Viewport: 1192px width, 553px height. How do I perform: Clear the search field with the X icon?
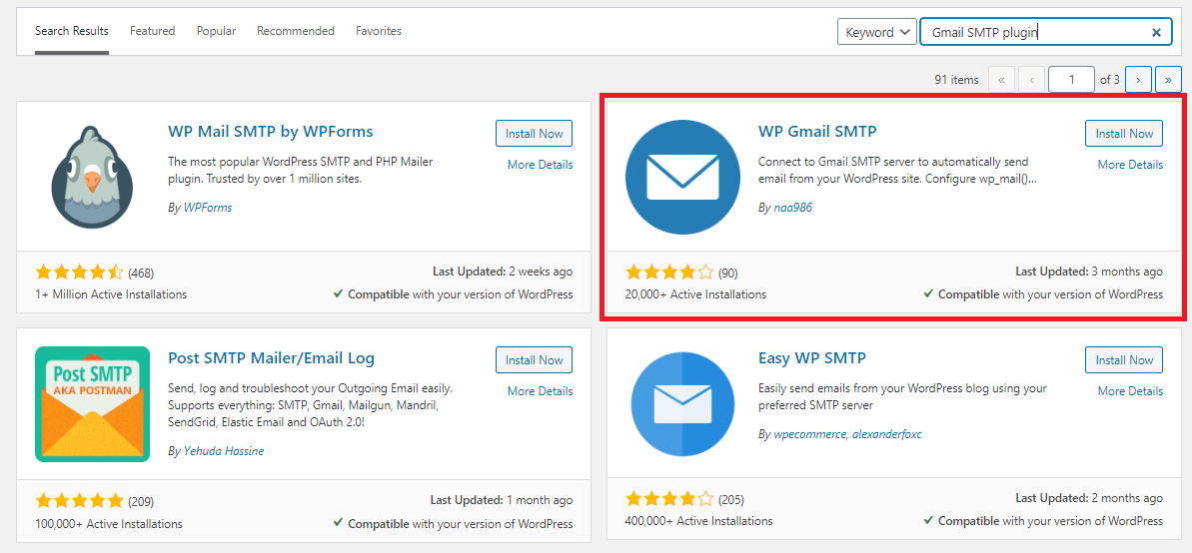pyautogui.click(x=1156, y=32)
